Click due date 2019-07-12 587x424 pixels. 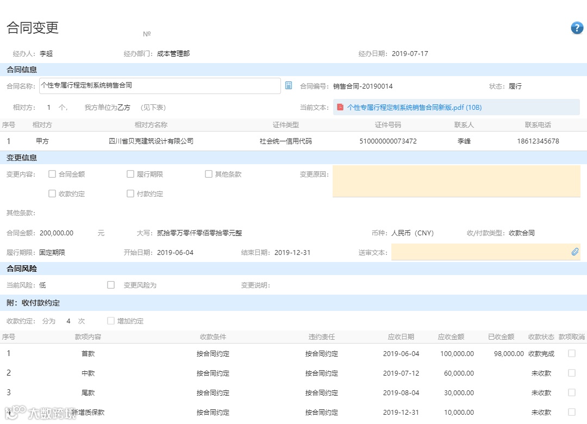point(401,373)
